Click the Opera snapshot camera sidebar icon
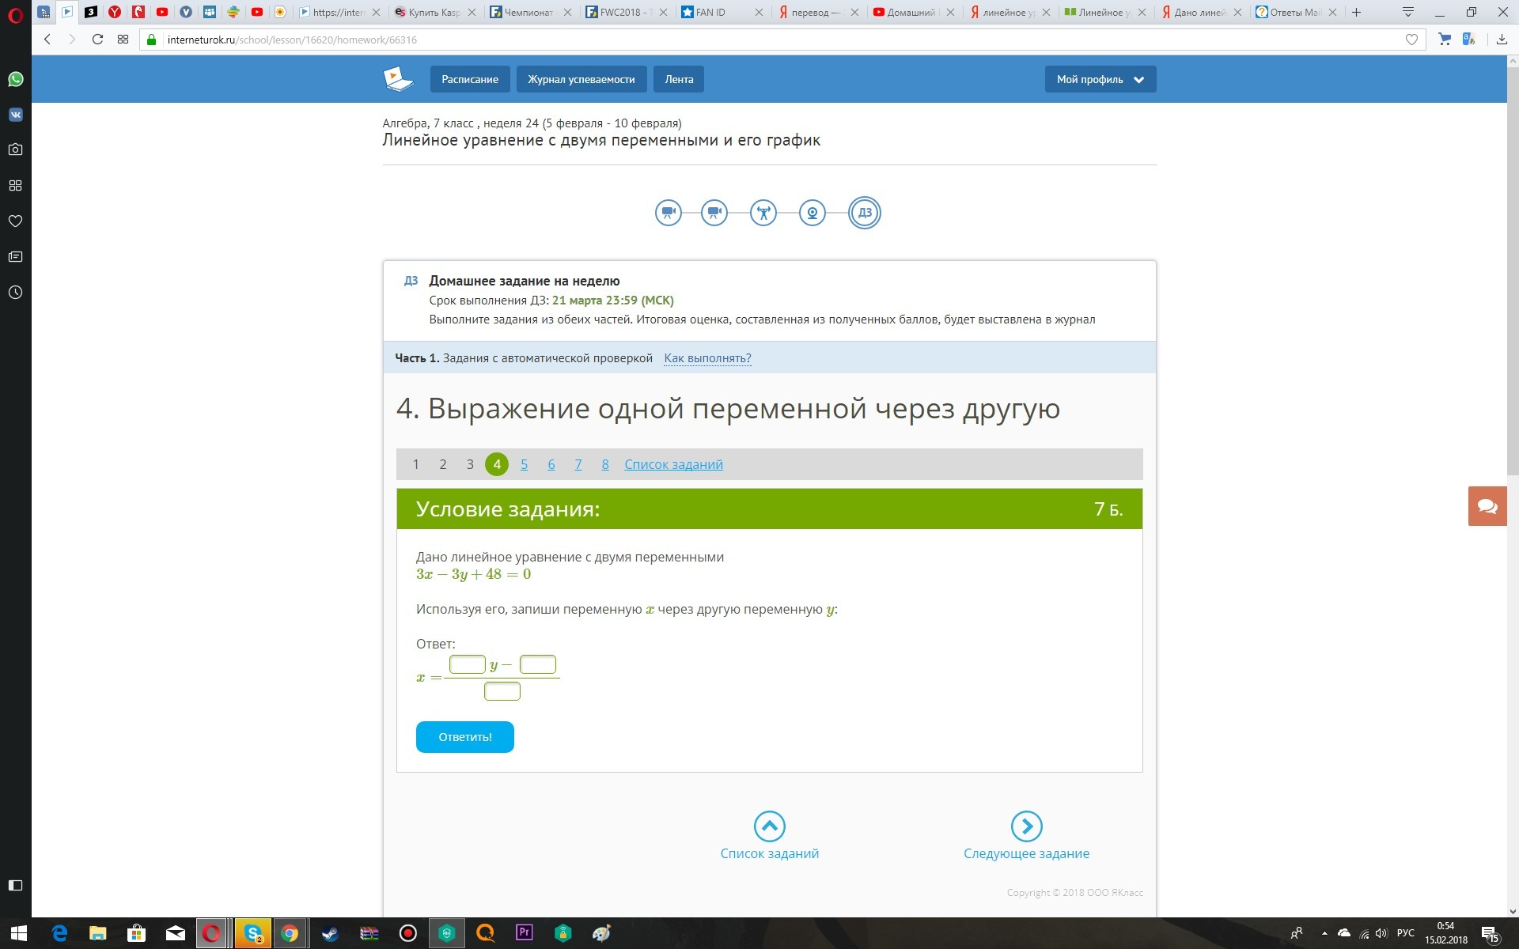 [x=15, y=149]
